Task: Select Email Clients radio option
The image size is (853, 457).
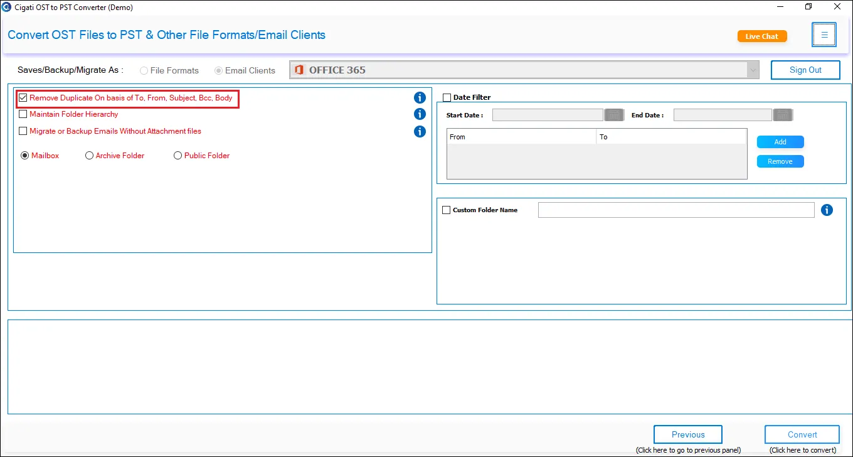Action: [x=218, y=70]
